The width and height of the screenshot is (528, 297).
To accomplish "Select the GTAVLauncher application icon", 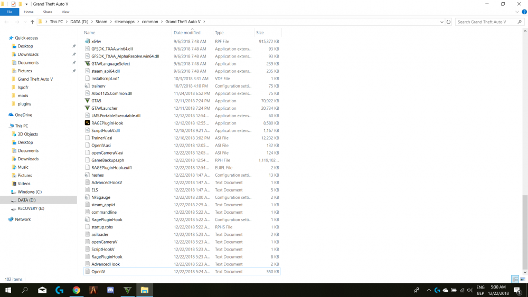I will point(87,108).
